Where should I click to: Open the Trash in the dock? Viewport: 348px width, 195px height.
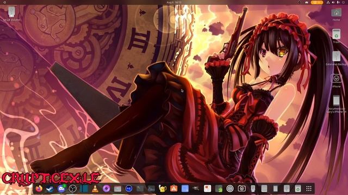298,188
